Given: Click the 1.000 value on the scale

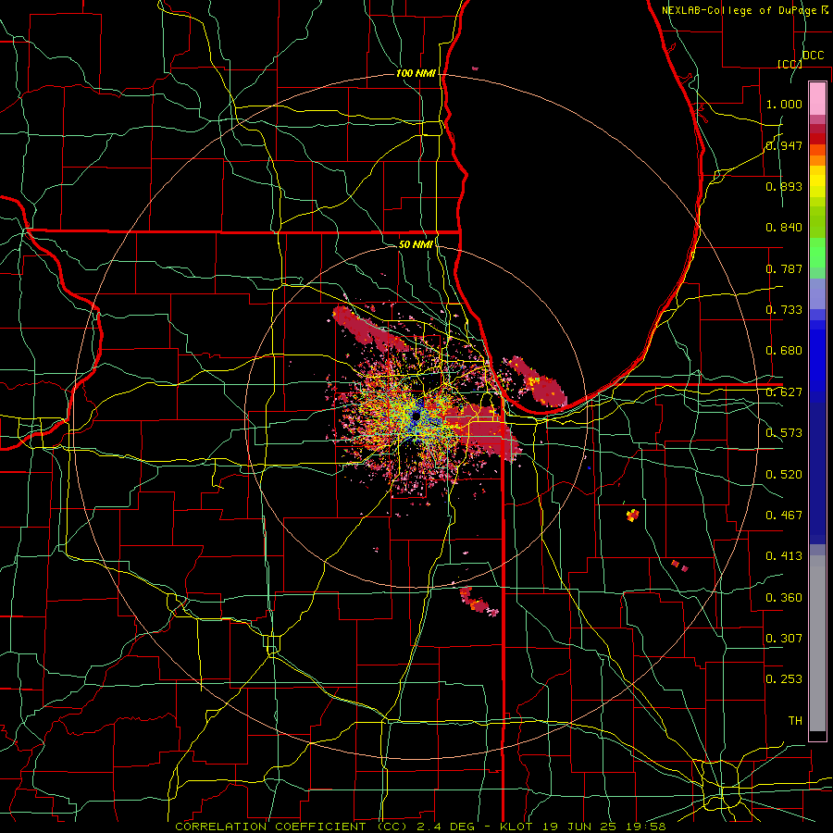Looking at the screenshot, I should point(784,104).
